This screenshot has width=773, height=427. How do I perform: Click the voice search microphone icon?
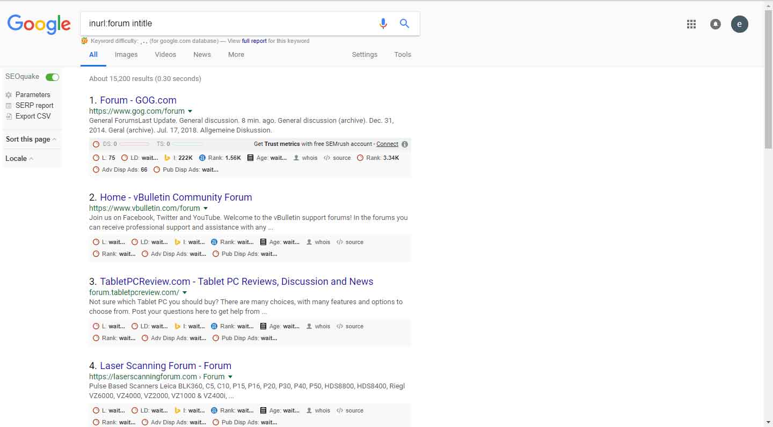[x=383, y=24]
